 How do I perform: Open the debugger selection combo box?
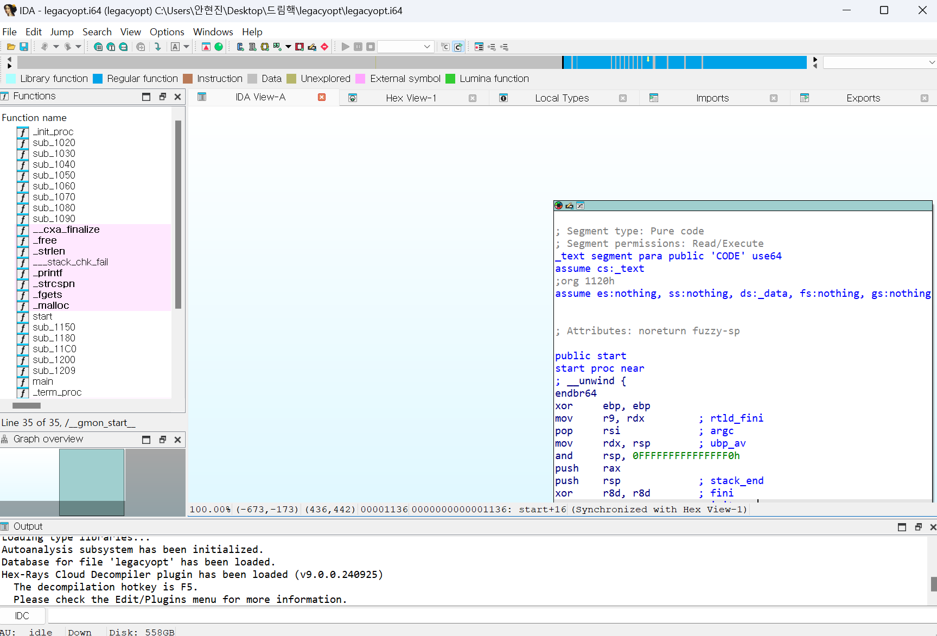click(x=405, y=47)
